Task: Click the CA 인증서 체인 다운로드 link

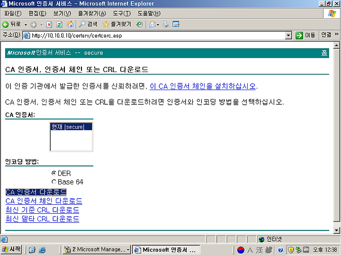Action: coord(44,201)
